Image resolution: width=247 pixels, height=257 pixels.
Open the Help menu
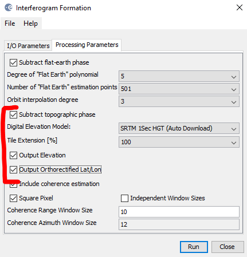pos(30,23)
